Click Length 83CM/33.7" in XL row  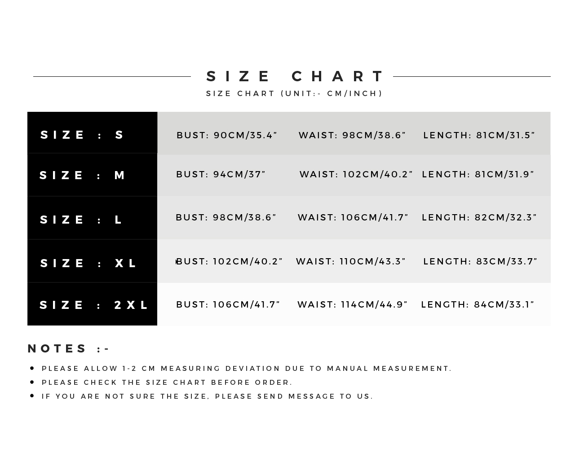point(480,261)
